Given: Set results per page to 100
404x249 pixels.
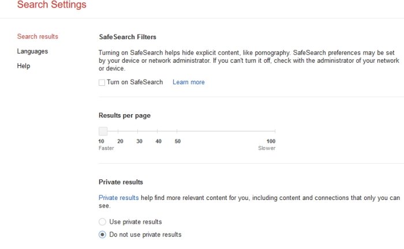Looking at the screenshot, I should (275, 131).
